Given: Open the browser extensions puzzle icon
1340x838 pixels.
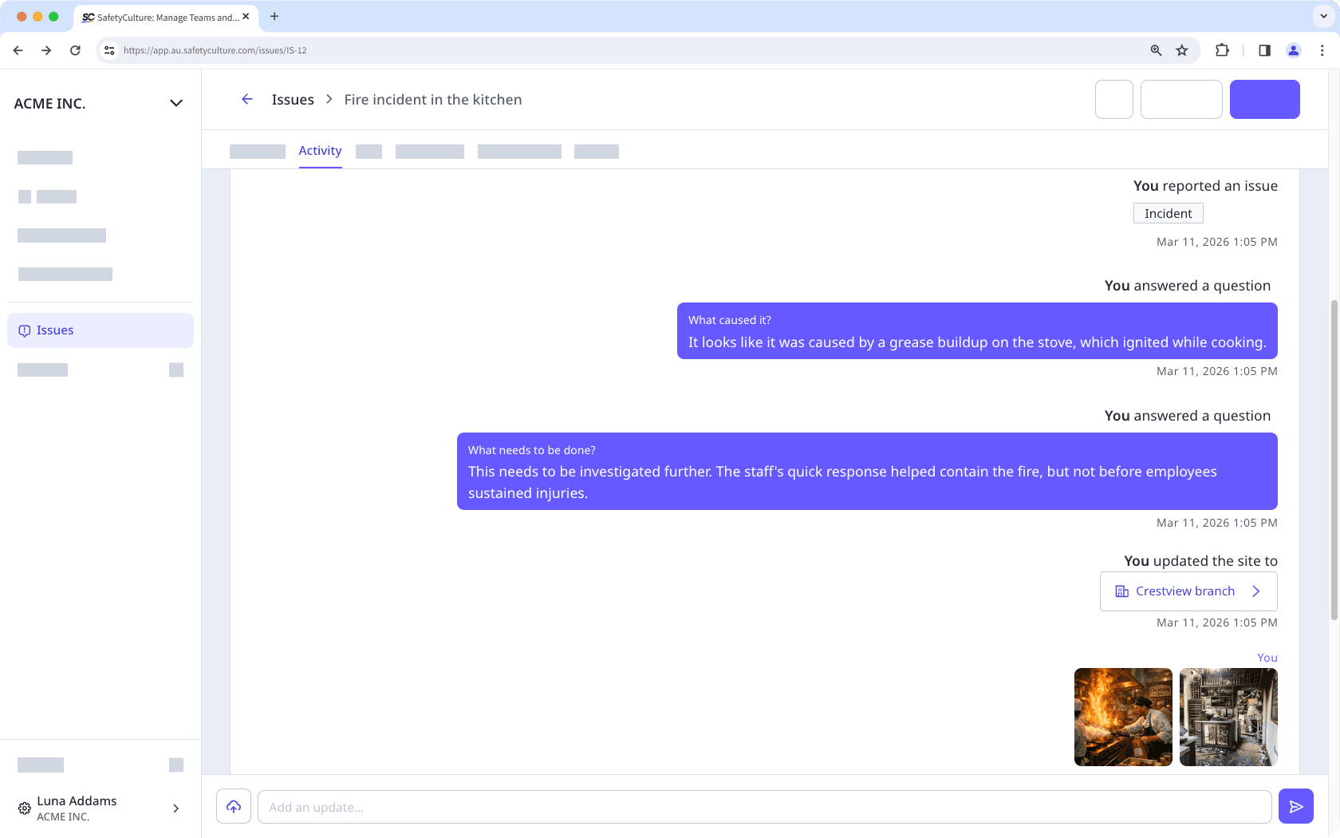Looking at the screenshot, I should click(x=1222, y=50).
